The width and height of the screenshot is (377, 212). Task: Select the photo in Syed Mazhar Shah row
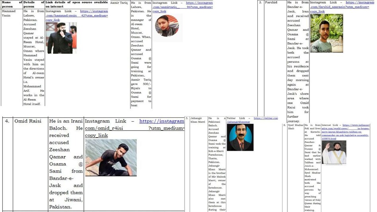coord(334,152)
